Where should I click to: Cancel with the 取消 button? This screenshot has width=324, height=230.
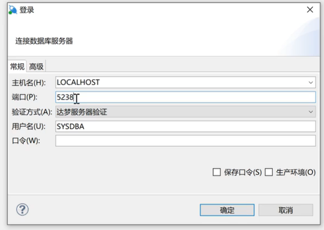click(286, 210)
